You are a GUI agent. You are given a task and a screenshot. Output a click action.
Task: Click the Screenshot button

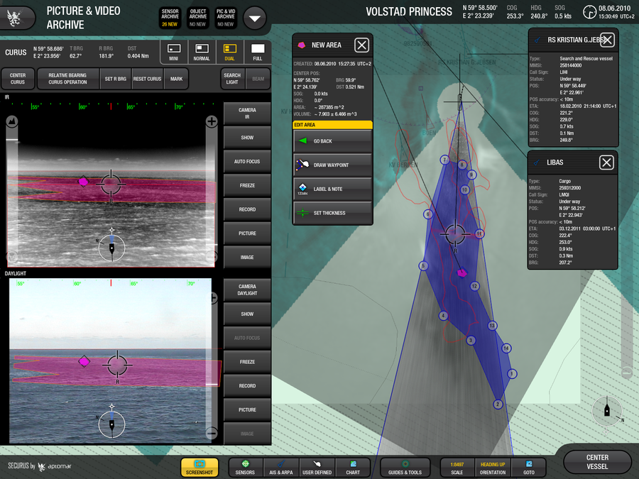pos(200,467)
